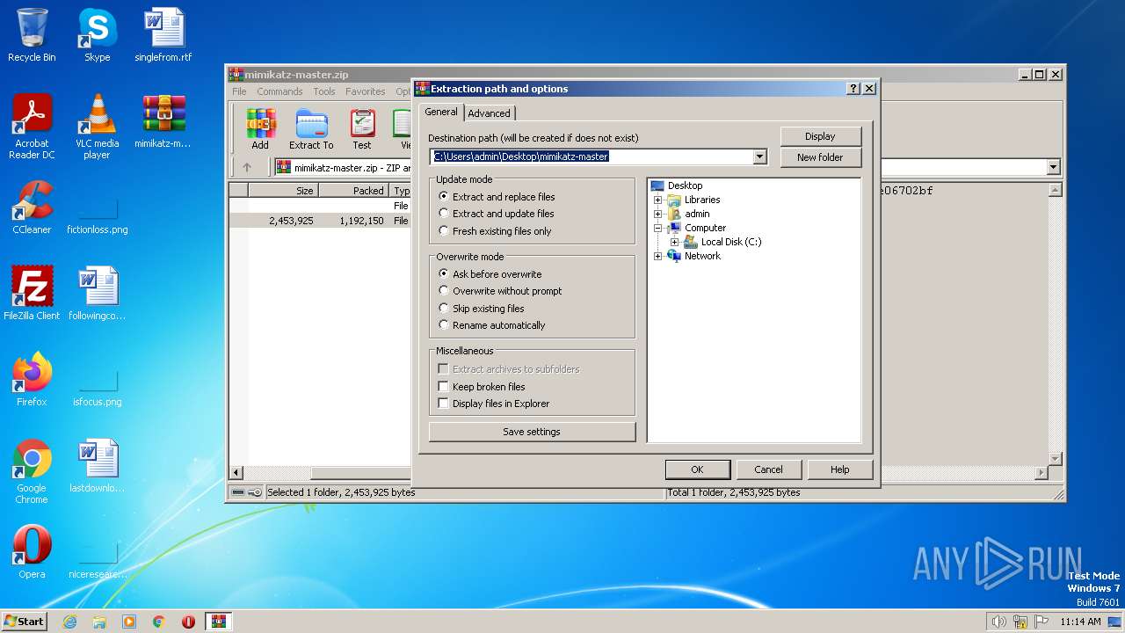This screenshot has height=633, width=1125.
Task: Open Windows Explorer taskbar icon
Action: (x=99, y=622)
